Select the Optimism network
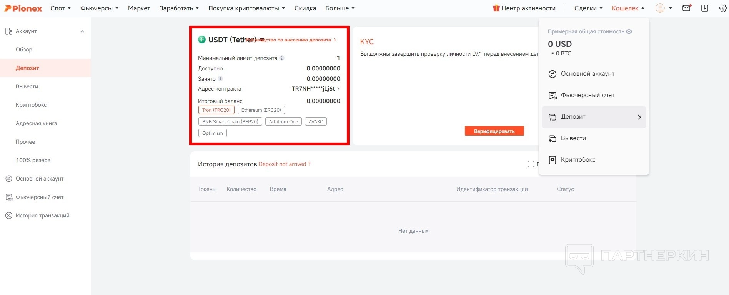Screen dimensions: 729x295 pyautogui.click(x=213, y=133)
